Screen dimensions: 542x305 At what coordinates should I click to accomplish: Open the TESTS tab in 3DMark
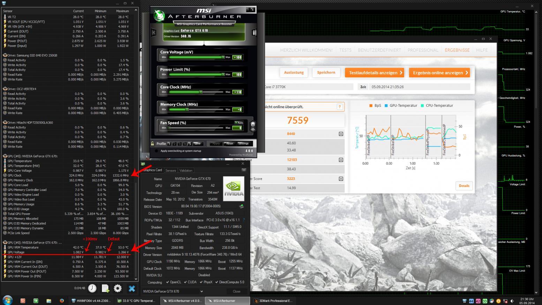point(345,50)
